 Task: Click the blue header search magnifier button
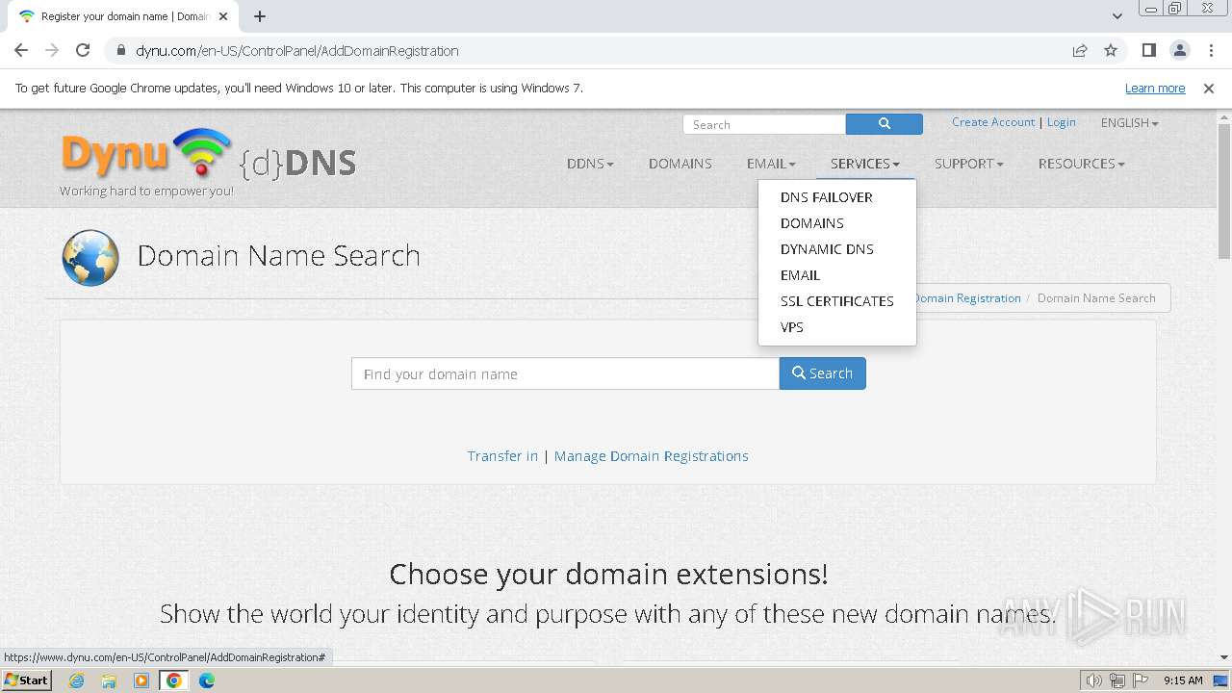[x=884, y=124]
